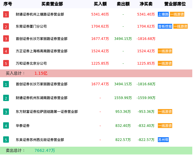Click the 买入总计 label
This screenshot has width=194, height=155.
click(x=15, y=73)
